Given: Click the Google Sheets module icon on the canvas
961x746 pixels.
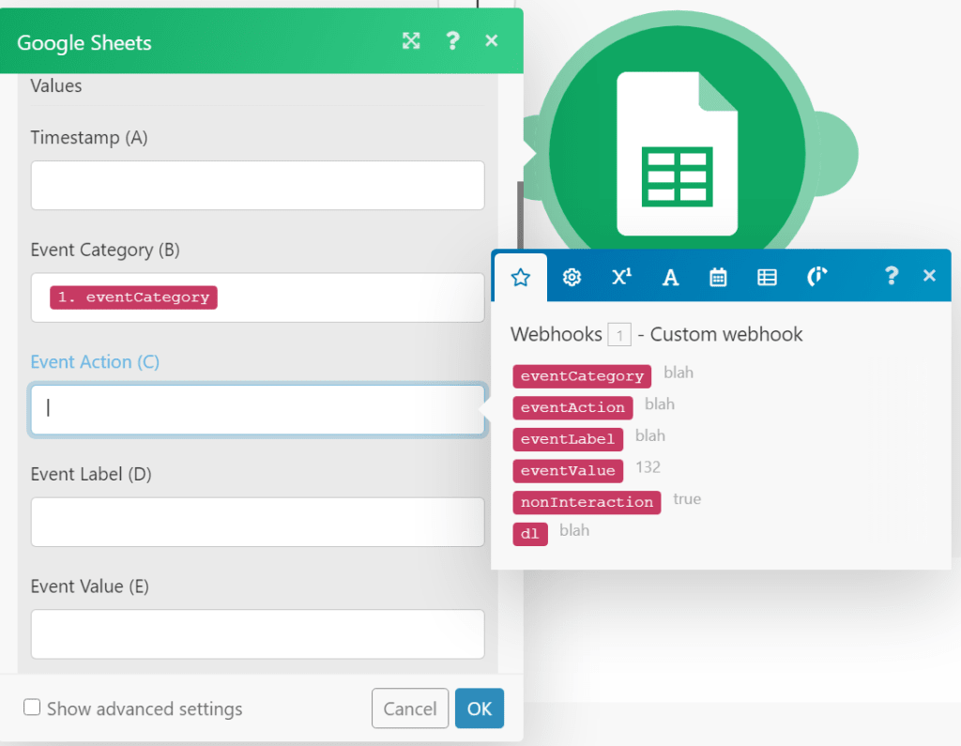Looking at the screenshot, I should 678,153.
